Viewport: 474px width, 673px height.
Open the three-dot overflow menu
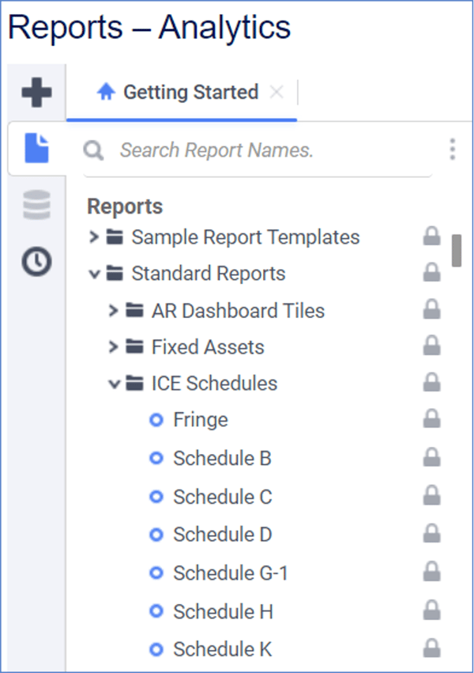coord(453,149)
